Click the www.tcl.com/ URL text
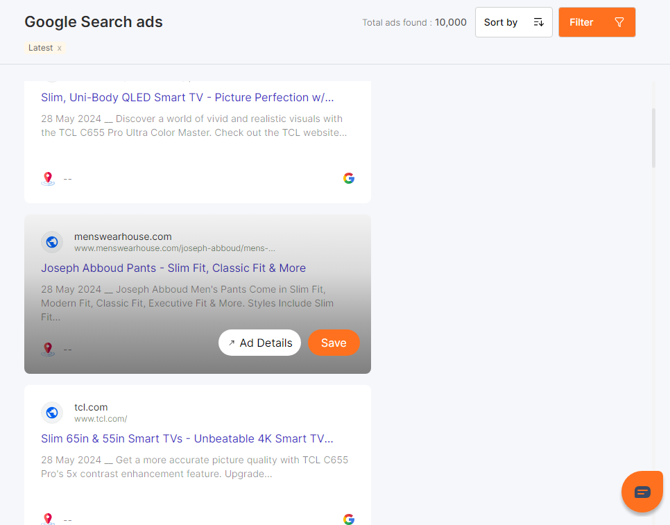Image resolution: width=670 pixels, height=525 pixels. pyautogui.click(x=101, y=419)
